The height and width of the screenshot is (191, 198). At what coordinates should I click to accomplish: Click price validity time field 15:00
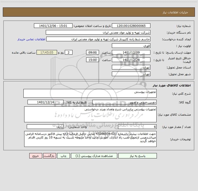pos(92,60)
